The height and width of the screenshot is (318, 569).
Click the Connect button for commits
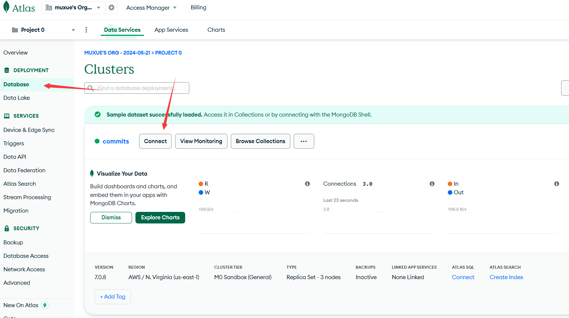[156, 141]
